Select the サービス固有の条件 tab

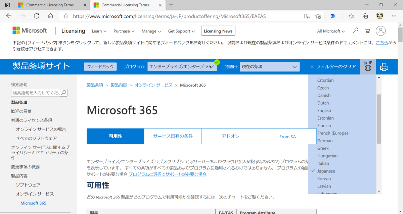pos(173,137)
